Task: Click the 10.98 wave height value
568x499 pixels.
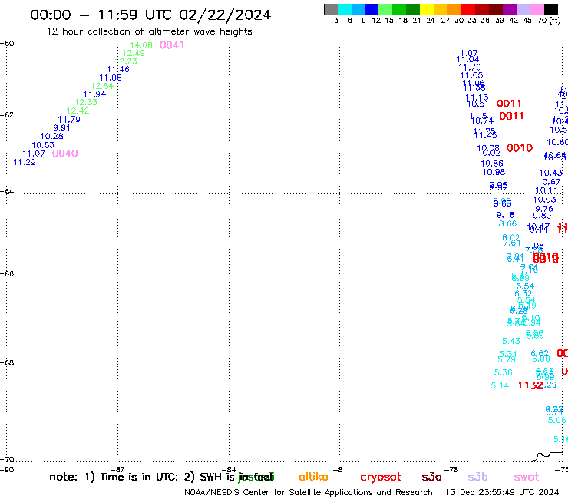Action: click(494, 173)
